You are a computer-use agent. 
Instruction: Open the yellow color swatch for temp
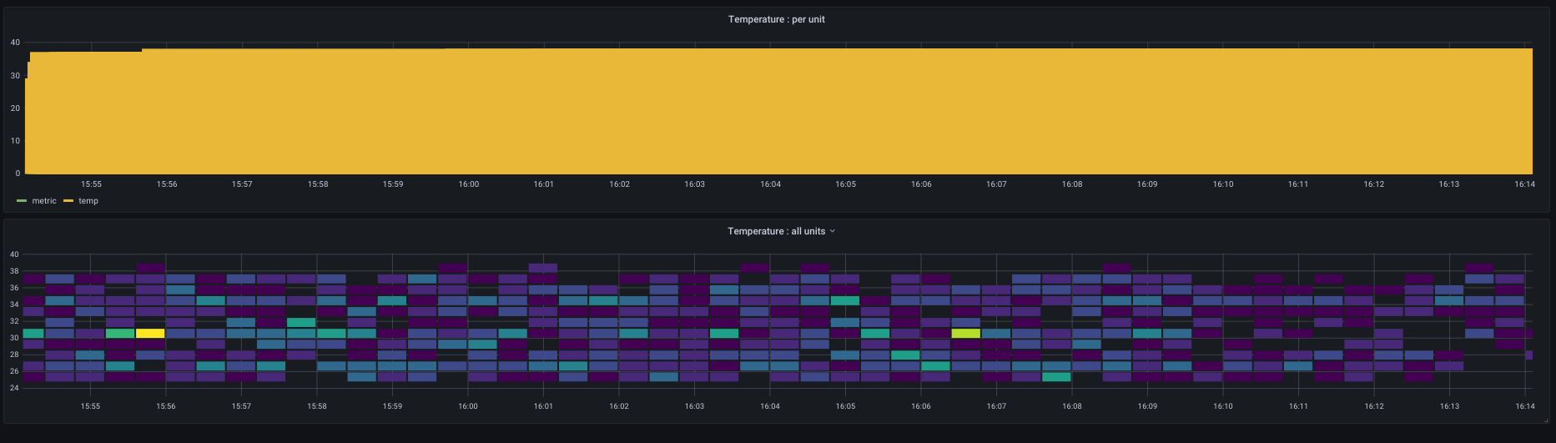coord(68,201)
